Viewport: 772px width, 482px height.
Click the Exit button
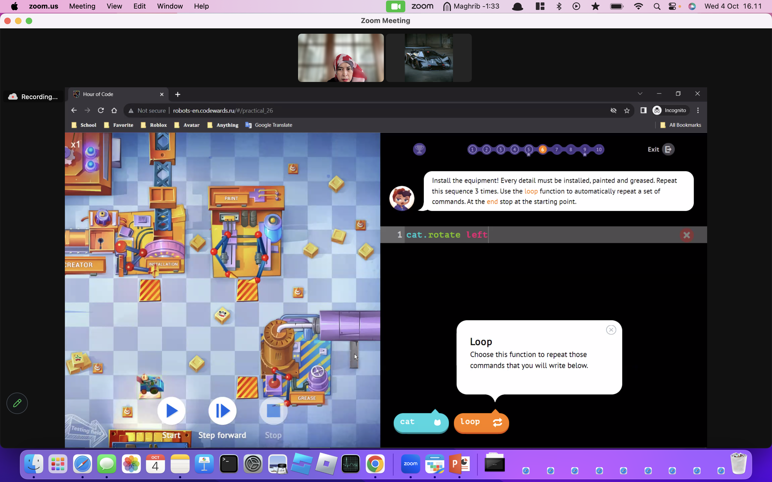(661, 149)
